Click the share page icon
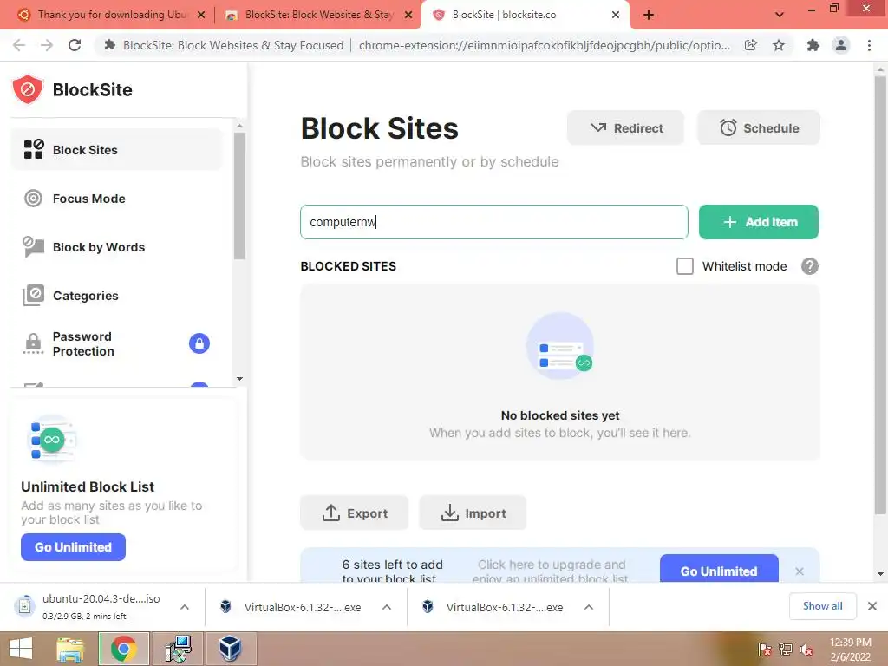The height and width of the screenshot is (666, 888). (751, 45)
